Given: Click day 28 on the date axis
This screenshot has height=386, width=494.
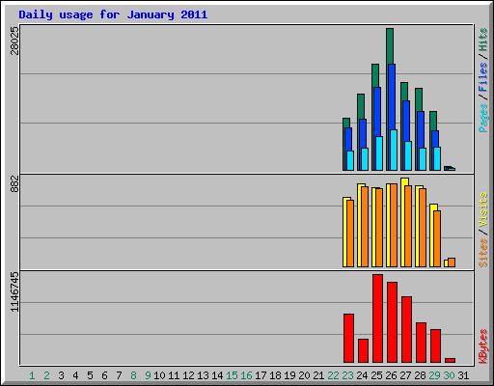Looking at the screenshot, I should click(420, 375).
